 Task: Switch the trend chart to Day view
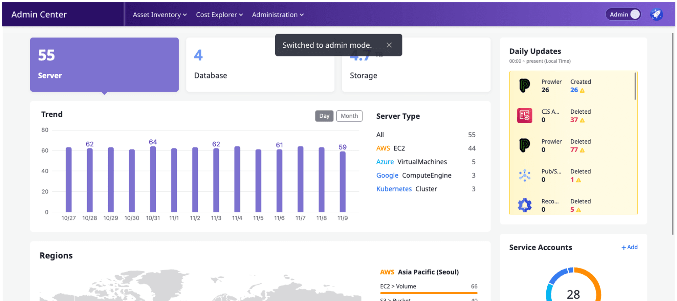point(324,116)
